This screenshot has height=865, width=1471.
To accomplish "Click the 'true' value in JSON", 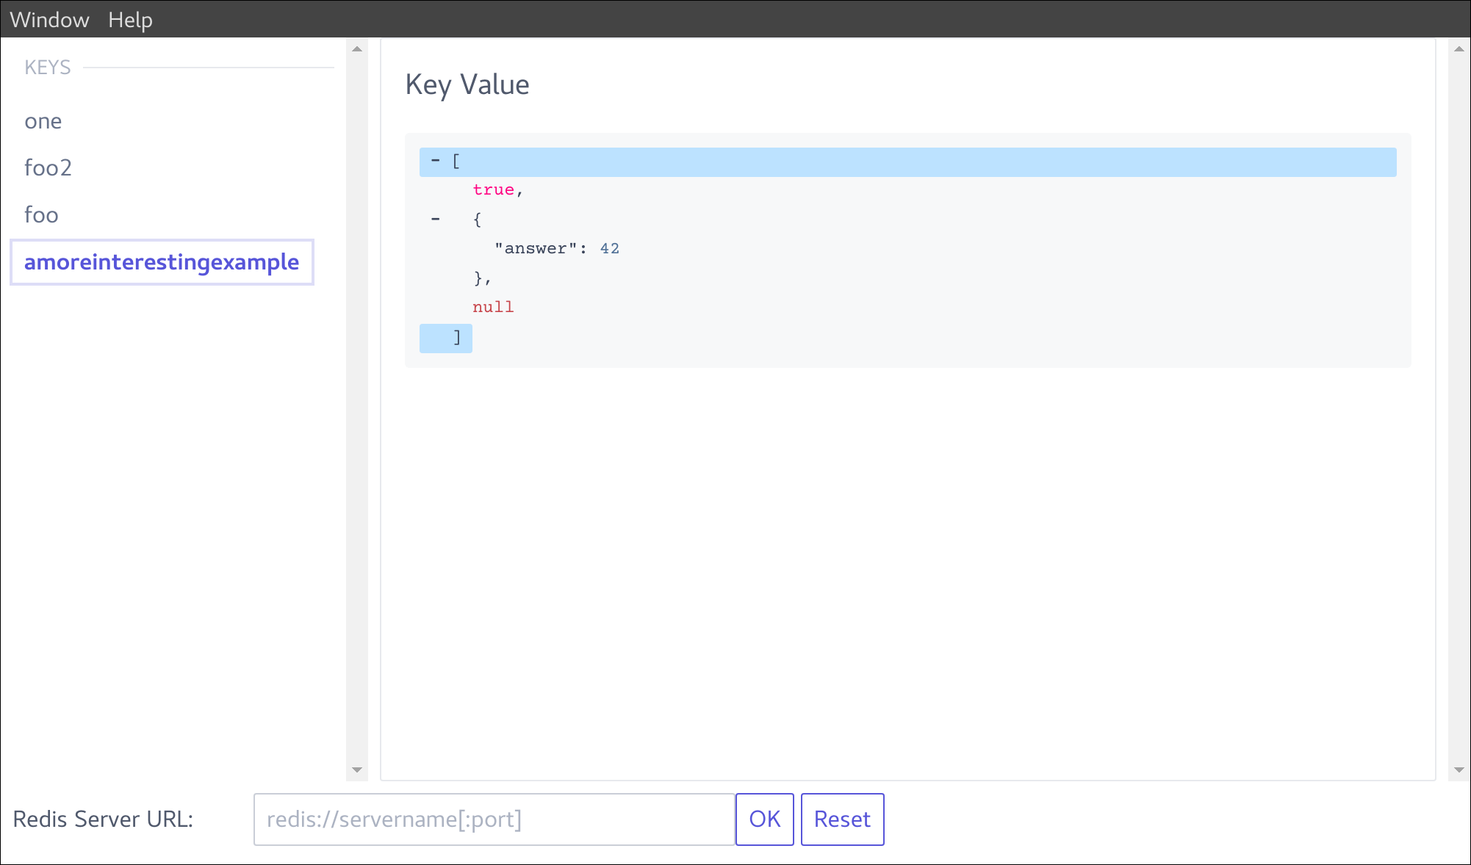I will click(493, 190).
